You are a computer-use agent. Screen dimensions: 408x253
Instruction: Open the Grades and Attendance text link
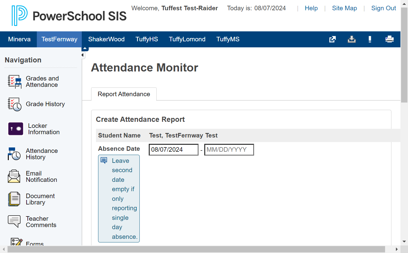click(42, 82)
